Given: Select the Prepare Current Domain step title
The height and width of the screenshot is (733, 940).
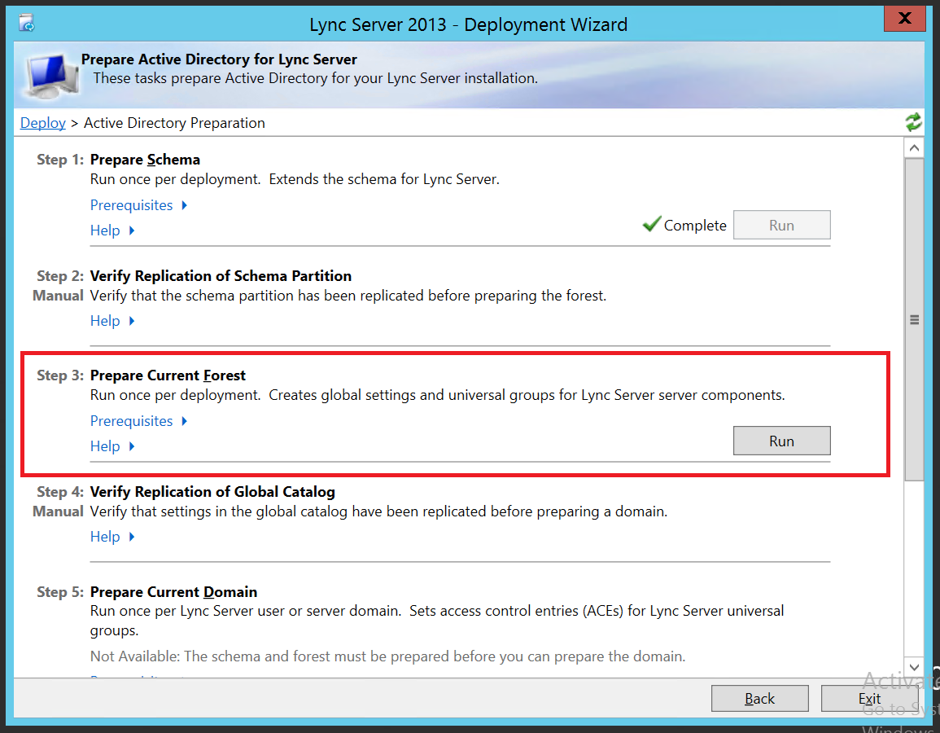Looking at the screenshot, I should 173,592.
